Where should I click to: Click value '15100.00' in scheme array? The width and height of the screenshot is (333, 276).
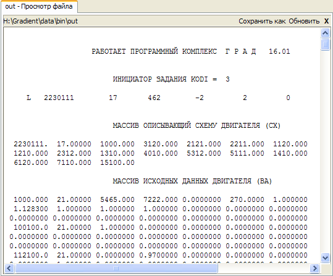click(117, 162)
